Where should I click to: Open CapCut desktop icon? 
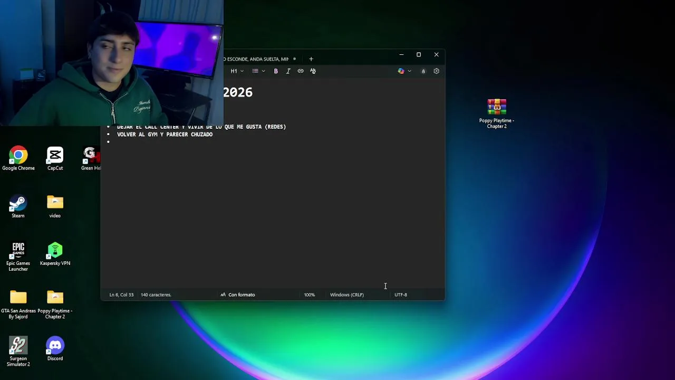(55, 159)
